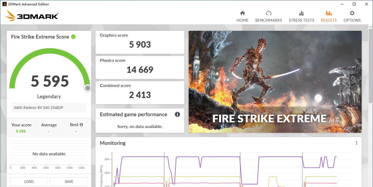Open BENCHMARKS via the speedometer icon
Screen dimensions: 373x187
pos(268,13)
